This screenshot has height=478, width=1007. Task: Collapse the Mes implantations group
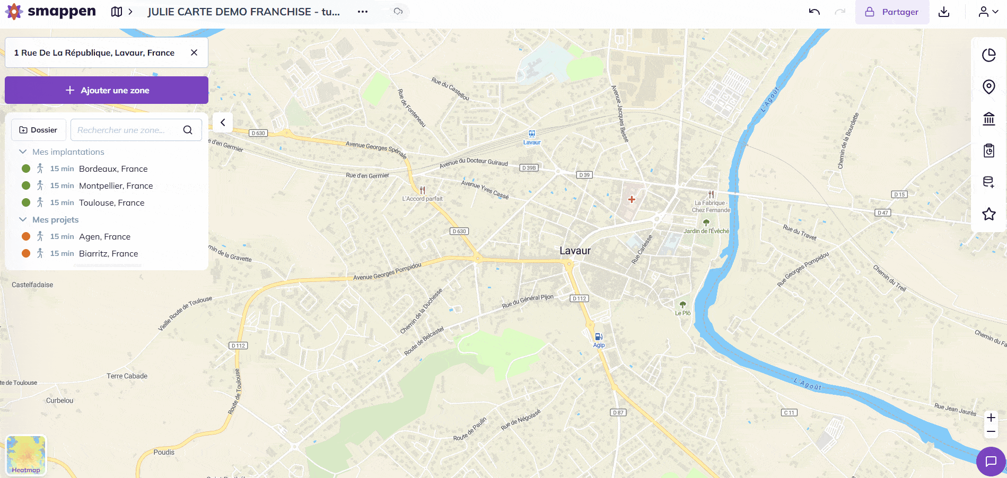tap(23, 152)
